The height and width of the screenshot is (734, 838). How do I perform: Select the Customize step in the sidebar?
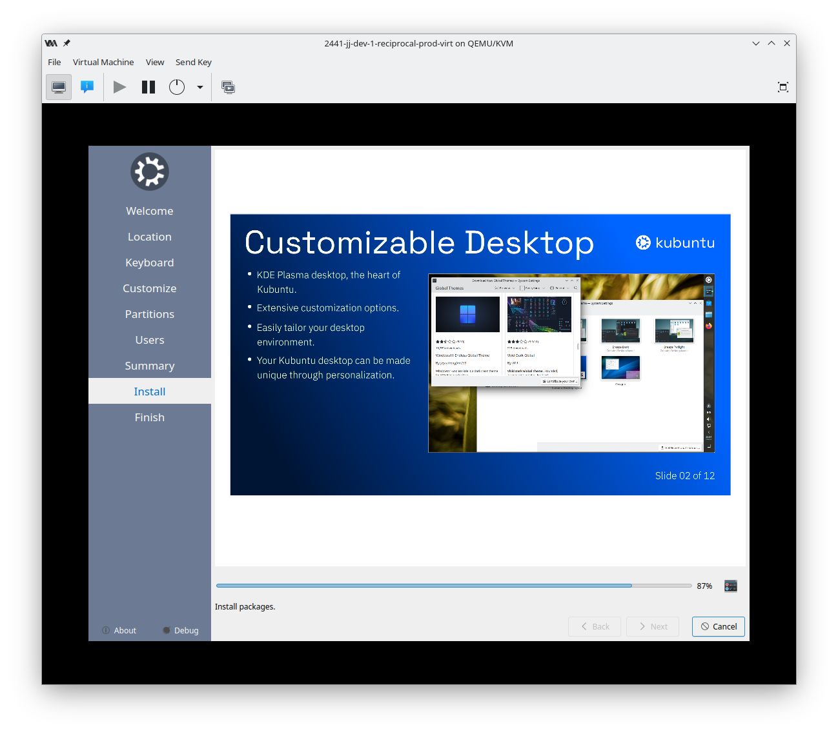click(x=150, y=288)
